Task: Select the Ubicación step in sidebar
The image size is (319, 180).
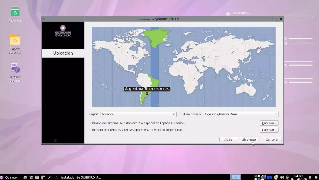Action: 63,53
